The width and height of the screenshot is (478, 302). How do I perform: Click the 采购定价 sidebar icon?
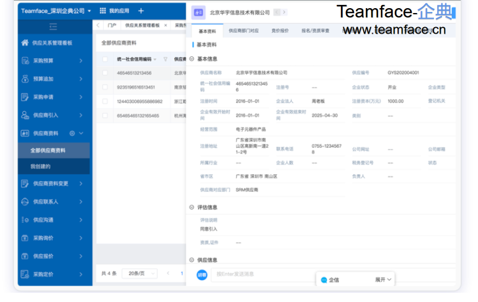25,274
